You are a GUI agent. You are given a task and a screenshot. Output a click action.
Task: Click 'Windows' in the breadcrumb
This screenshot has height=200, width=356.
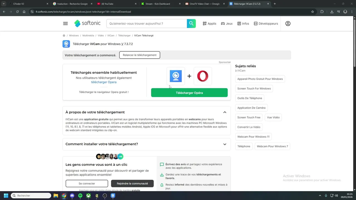(x=74, y=36)
